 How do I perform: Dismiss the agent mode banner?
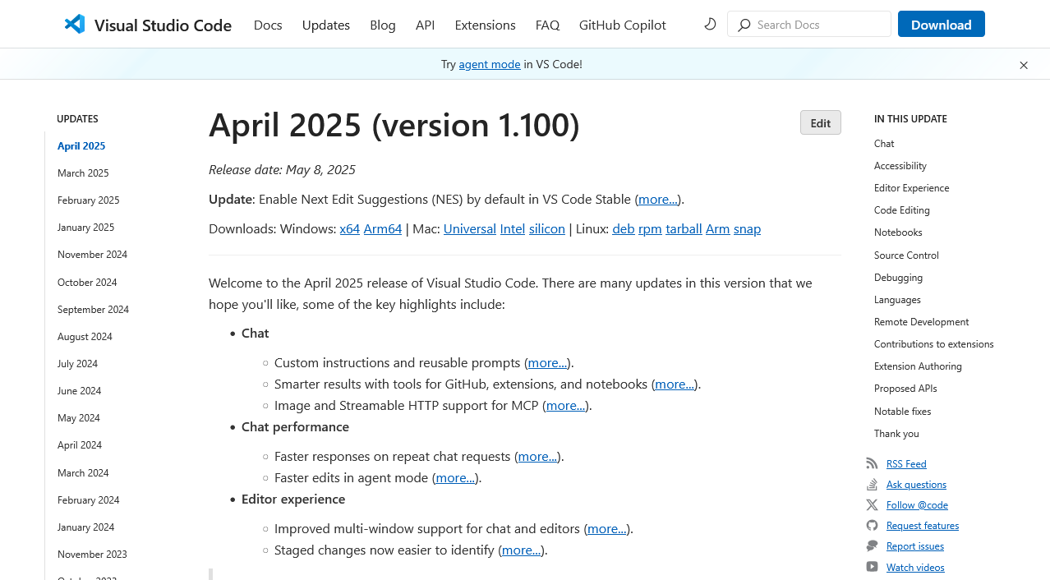pos(1024,65)
